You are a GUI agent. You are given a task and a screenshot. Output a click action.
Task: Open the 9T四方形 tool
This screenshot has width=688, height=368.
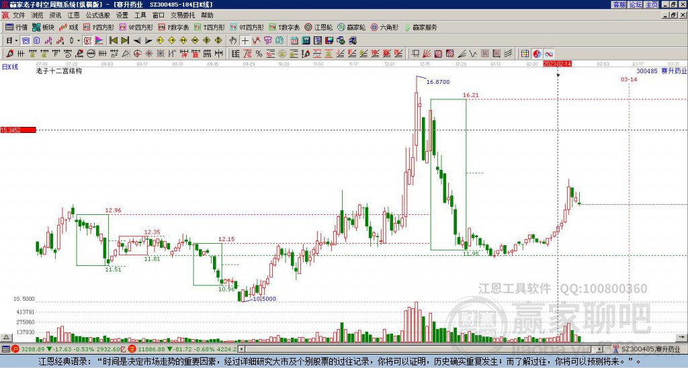point(247,27)
